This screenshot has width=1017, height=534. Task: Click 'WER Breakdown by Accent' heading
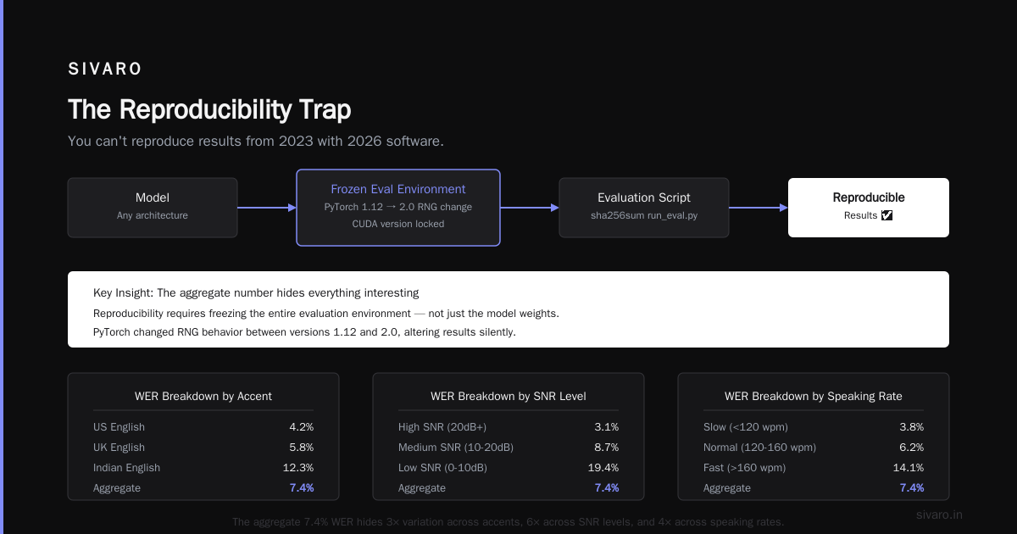point(203,396)
